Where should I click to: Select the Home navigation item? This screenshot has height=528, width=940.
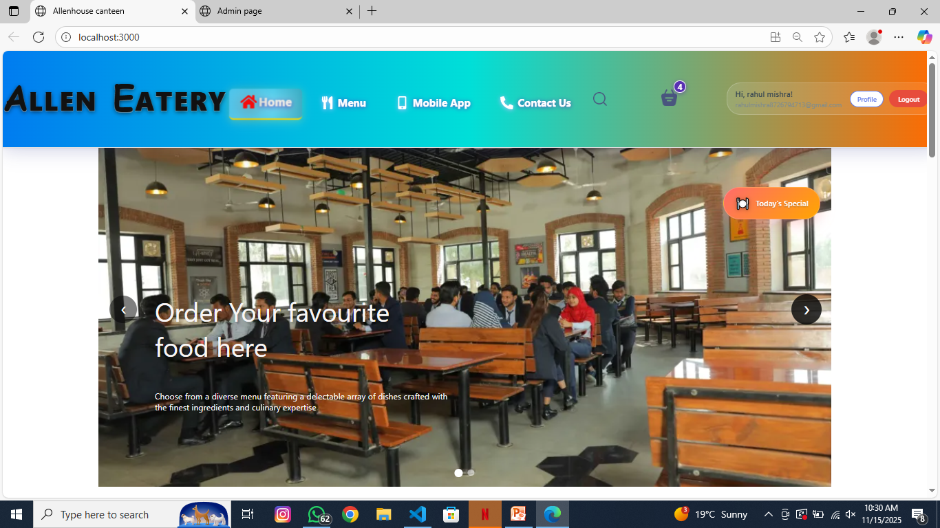tap(266, 102)
